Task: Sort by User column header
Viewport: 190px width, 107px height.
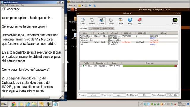Action: tap(86, 33)
